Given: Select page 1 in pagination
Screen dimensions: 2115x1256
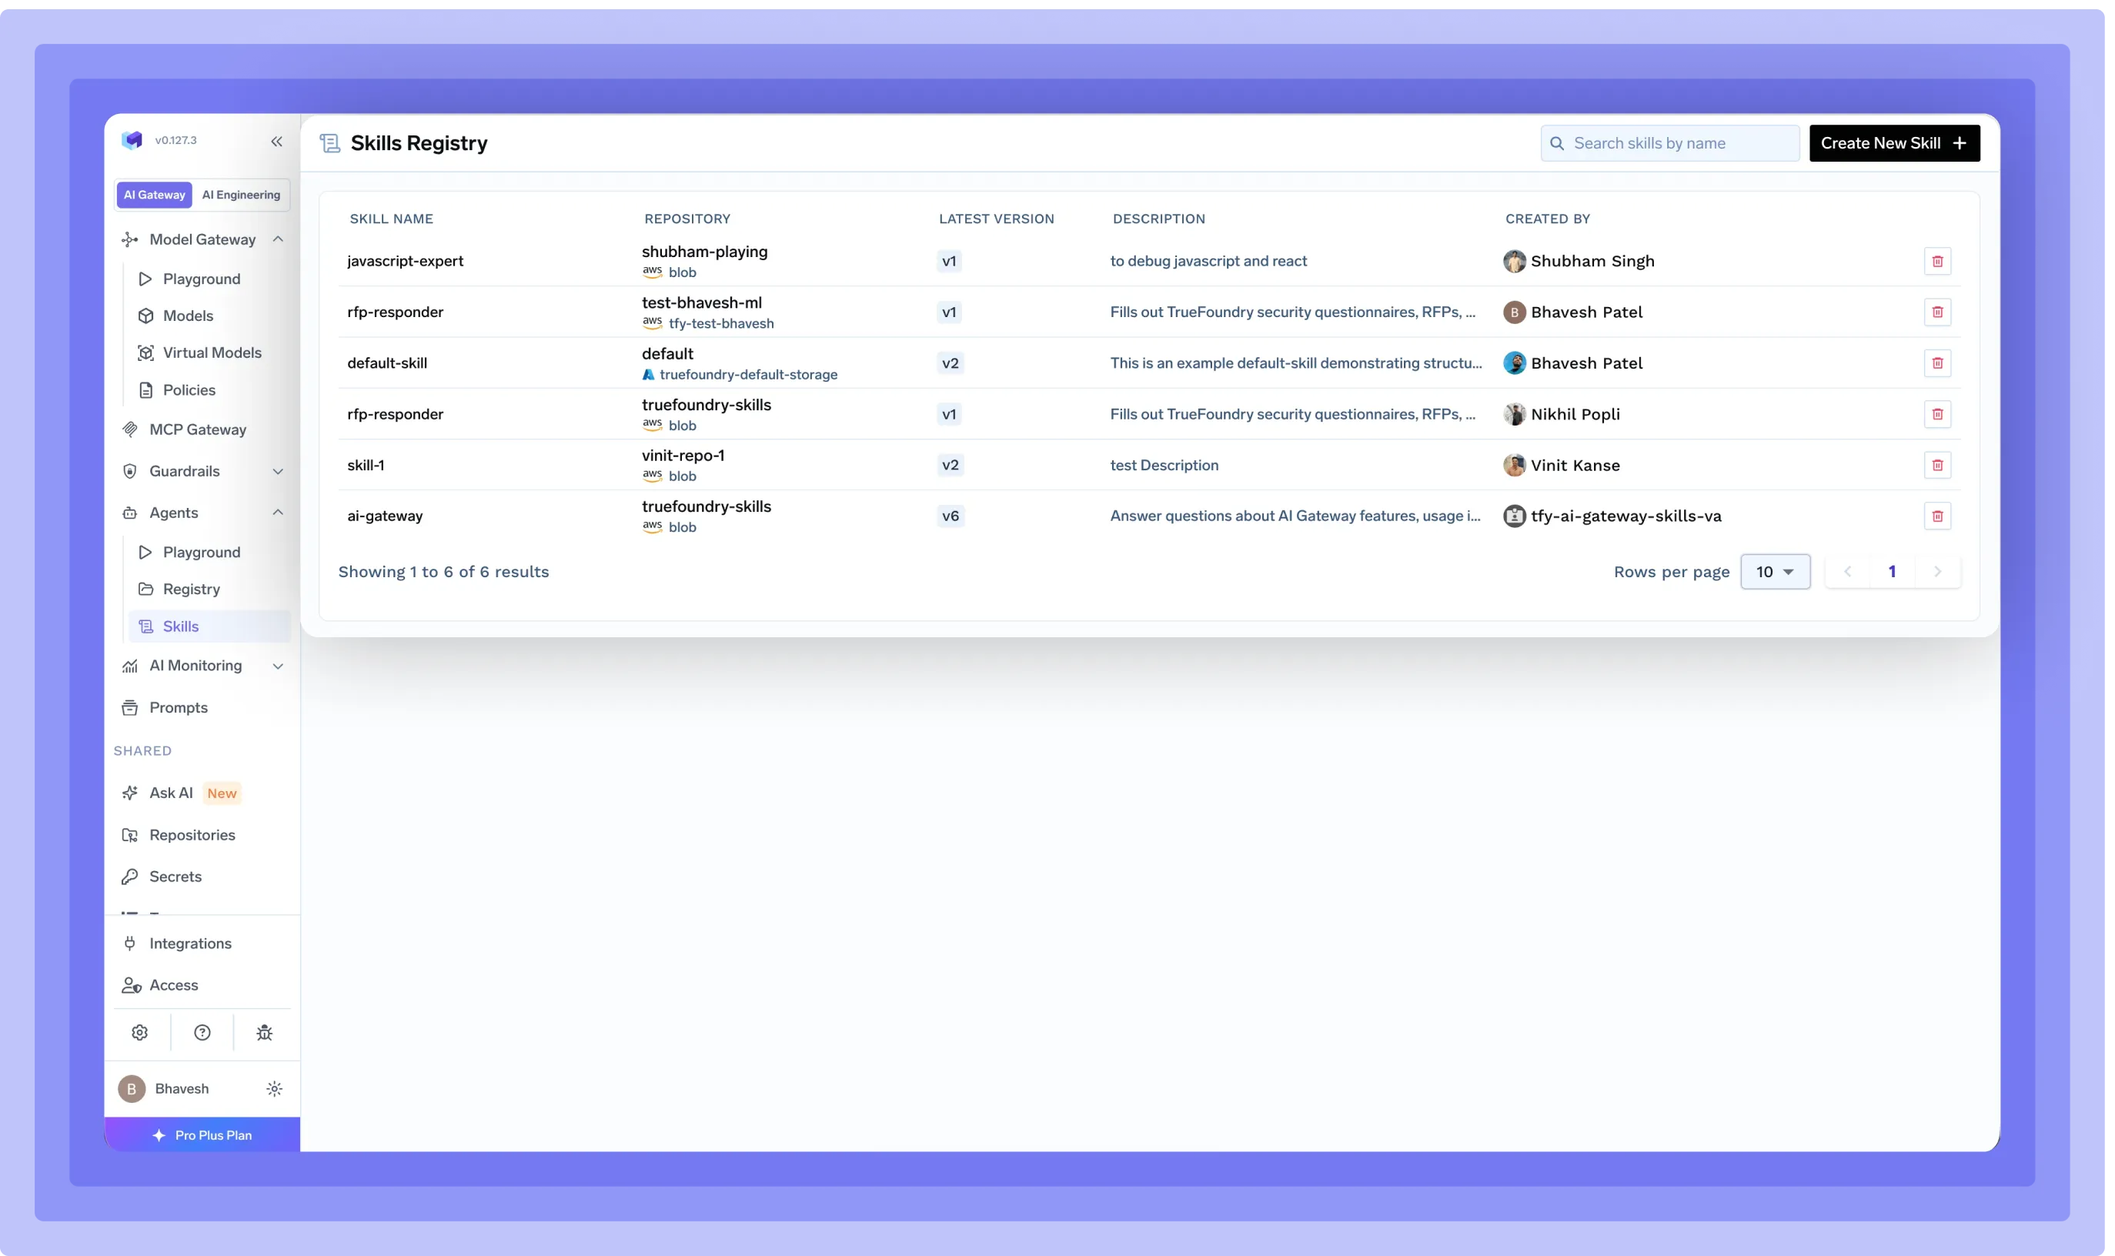Looking at the screenshot, I should [1893, 572].
